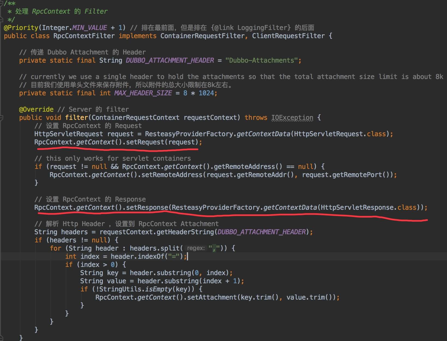The image size is (447, 341).
Task: Click the setRemoteAddress method call
Action: click(172, 175)
